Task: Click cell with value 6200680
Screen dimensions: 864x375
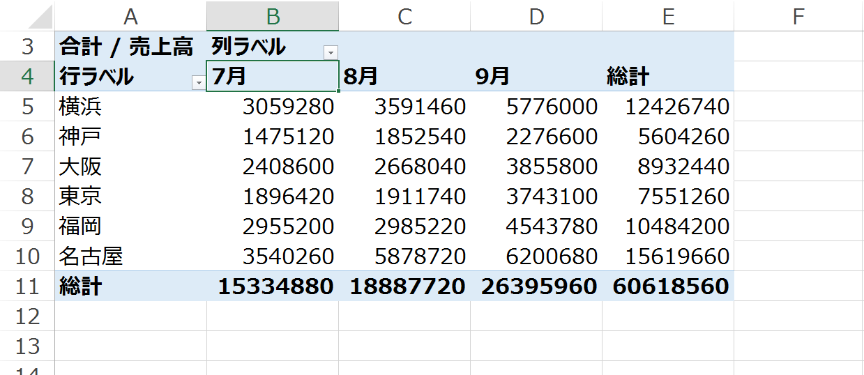Action: tap(536, 257)
